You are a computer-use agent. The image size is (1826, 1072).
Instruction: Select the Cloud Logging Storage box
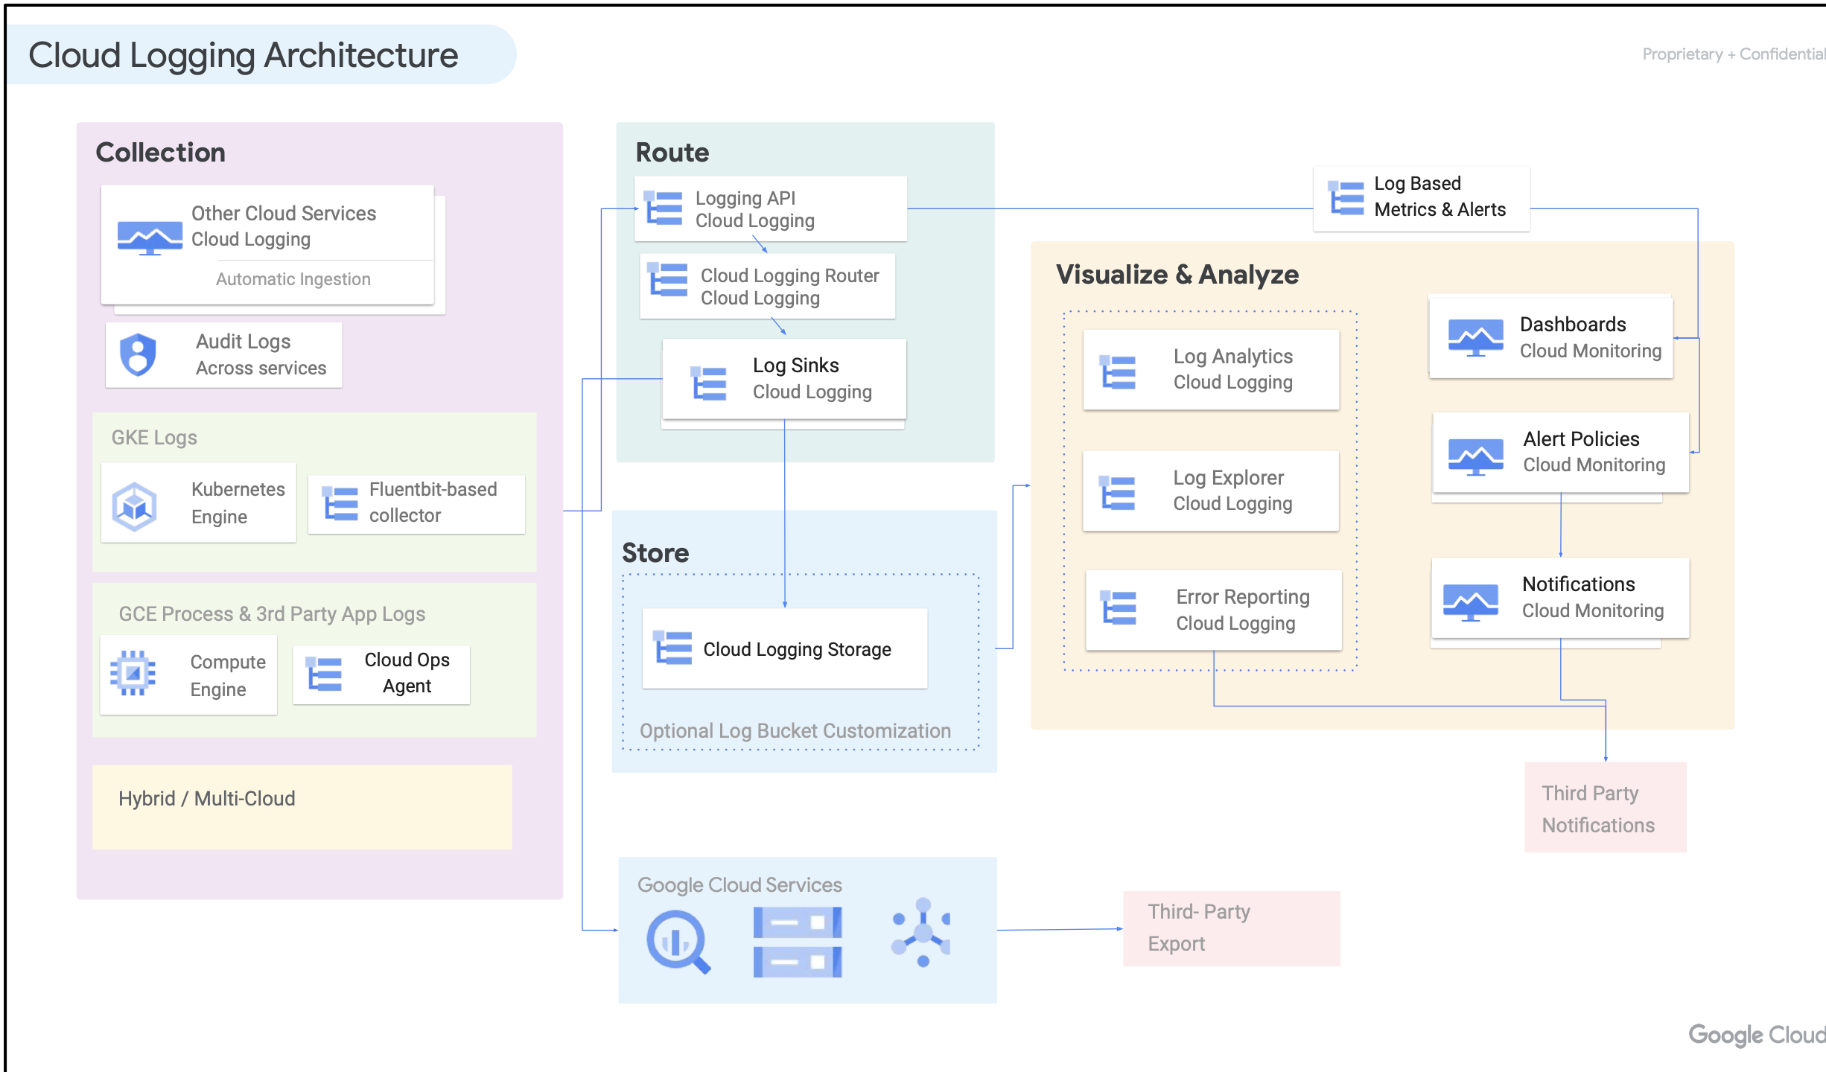pos(784,649)
